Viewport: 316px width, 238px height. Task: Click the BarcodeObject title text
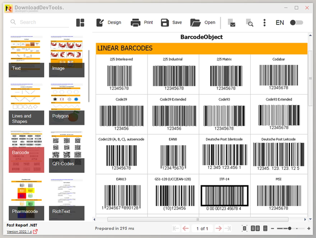(201, 37)
